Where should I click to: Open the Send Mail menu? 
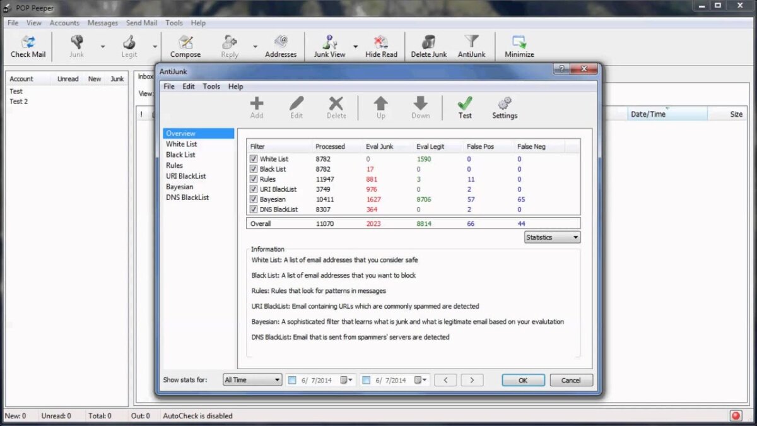142,23
